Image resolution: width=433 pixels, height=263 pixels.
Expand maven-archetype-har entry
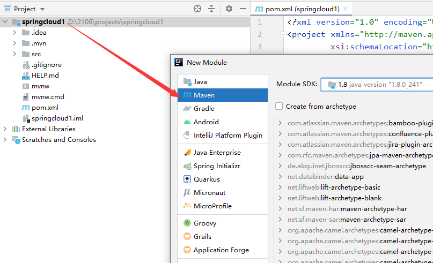tap(280, 209)
